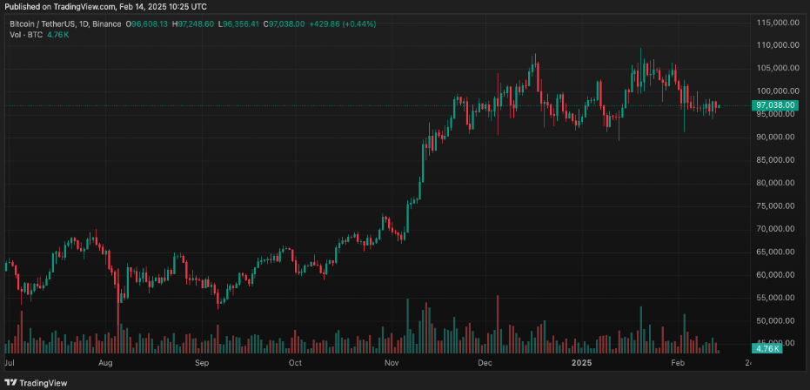Image resolution: width=810 pixels, height=390 pixels.
Task: Select the Vol · BTC indicator label
Action: [27, 36]
